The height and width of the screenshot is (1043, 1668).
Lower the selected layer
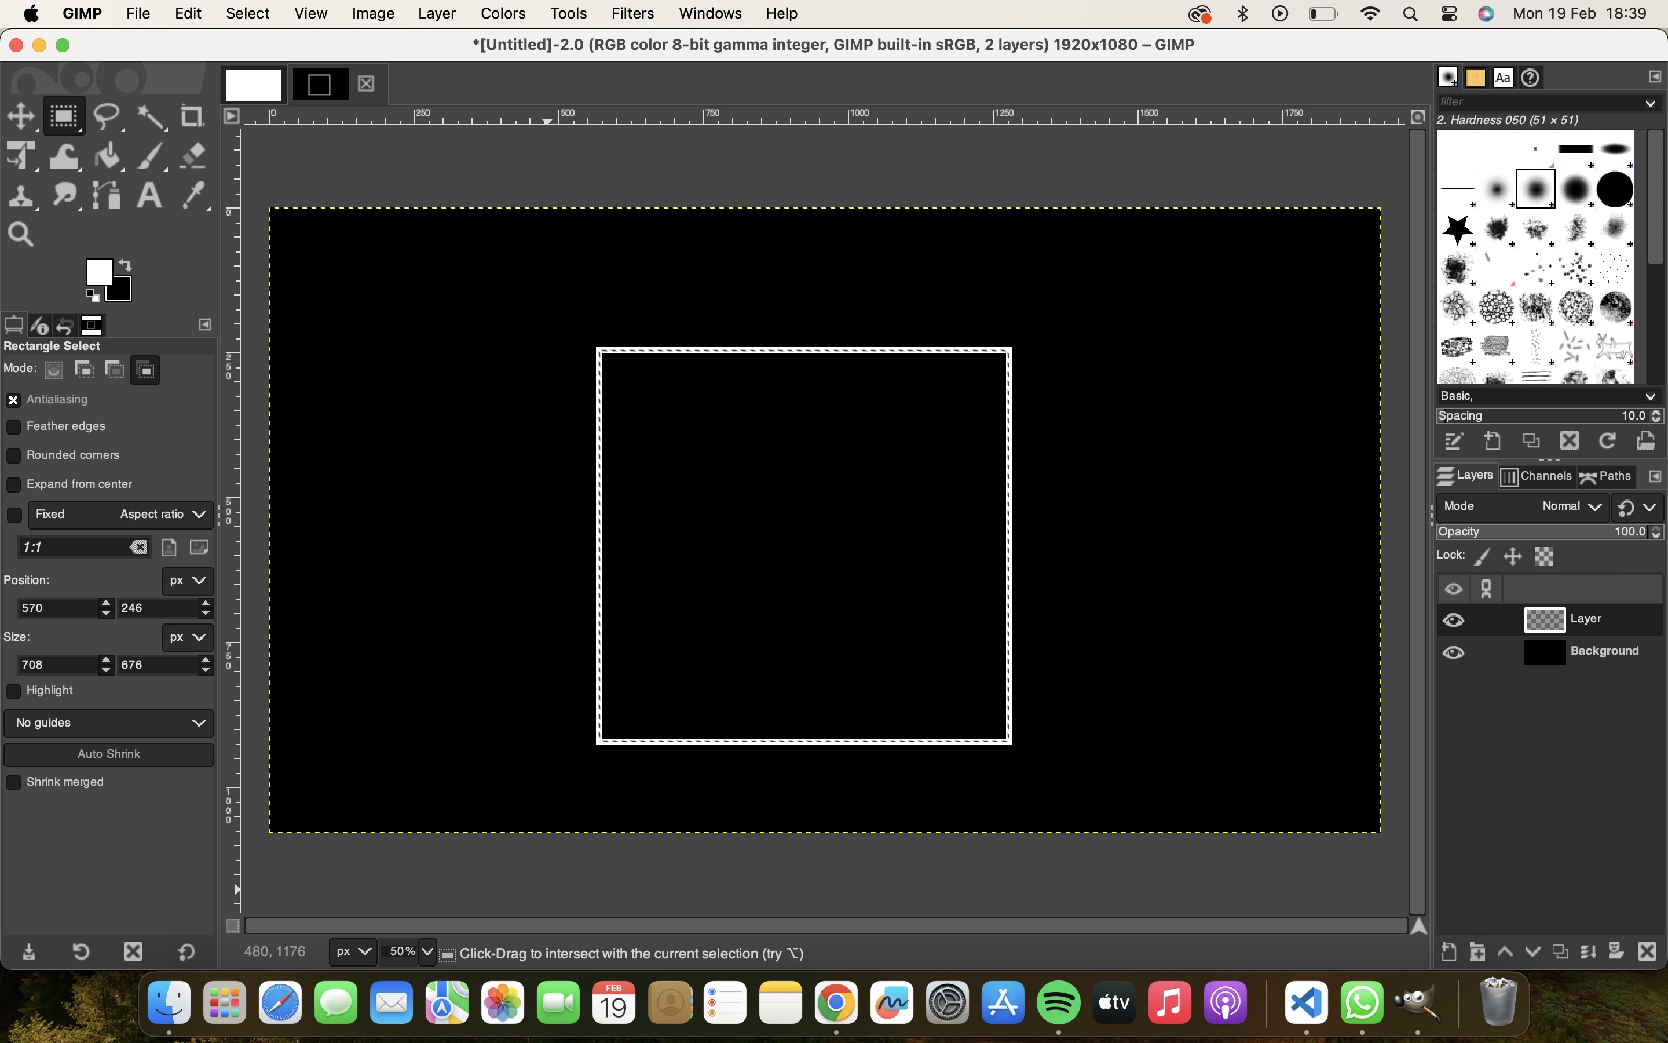(1533, 952)
